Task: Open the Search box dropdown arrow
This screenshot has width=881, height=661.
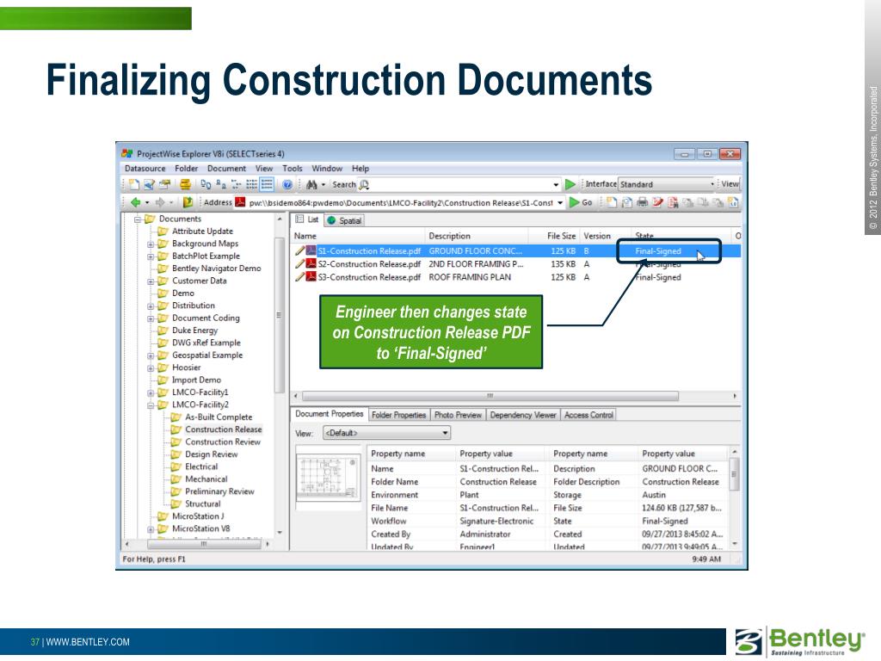Action: coord(557,185)
